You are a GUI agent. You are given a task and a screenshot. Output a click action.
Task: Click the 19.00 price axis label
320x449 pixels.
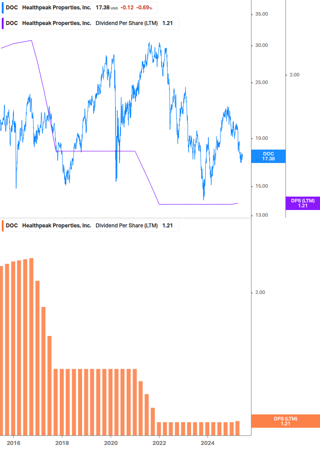point(262,138)
